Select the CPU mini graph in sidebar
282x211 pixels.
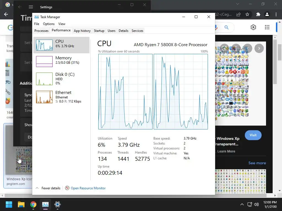click(x=44, y=45)
